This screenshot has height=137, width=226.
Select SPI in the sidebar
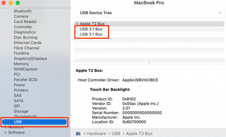(x=17, y=106)
